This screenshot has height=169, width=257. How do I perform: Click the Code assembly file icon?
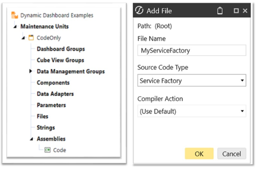(x=48, y=150)
